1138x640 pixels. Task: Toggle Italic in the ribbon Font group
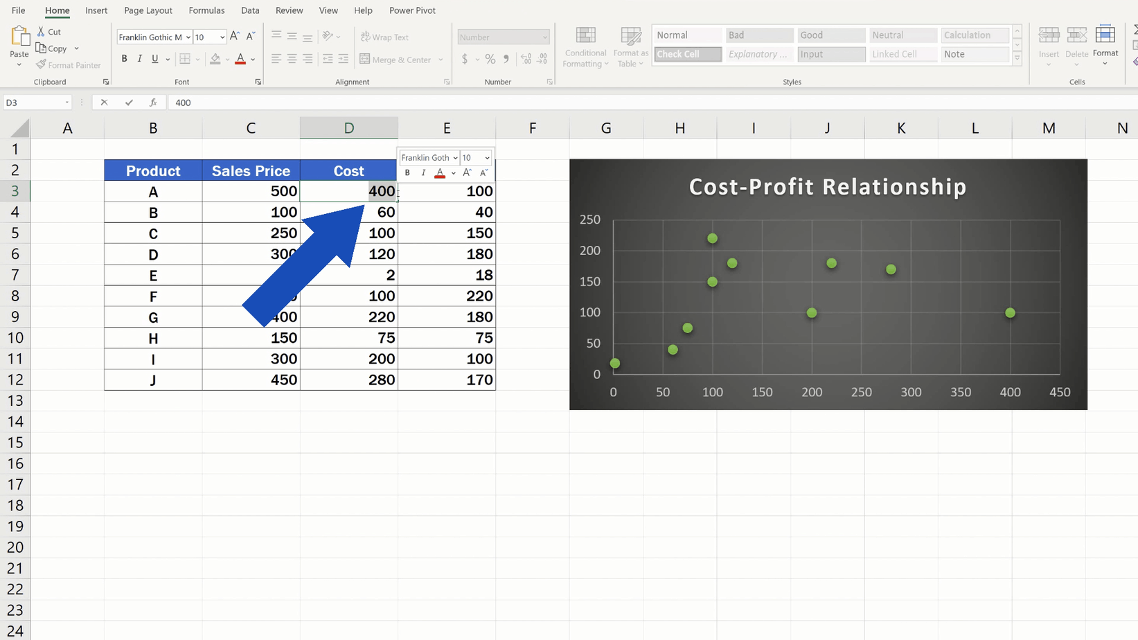click(x=140, y=59)
